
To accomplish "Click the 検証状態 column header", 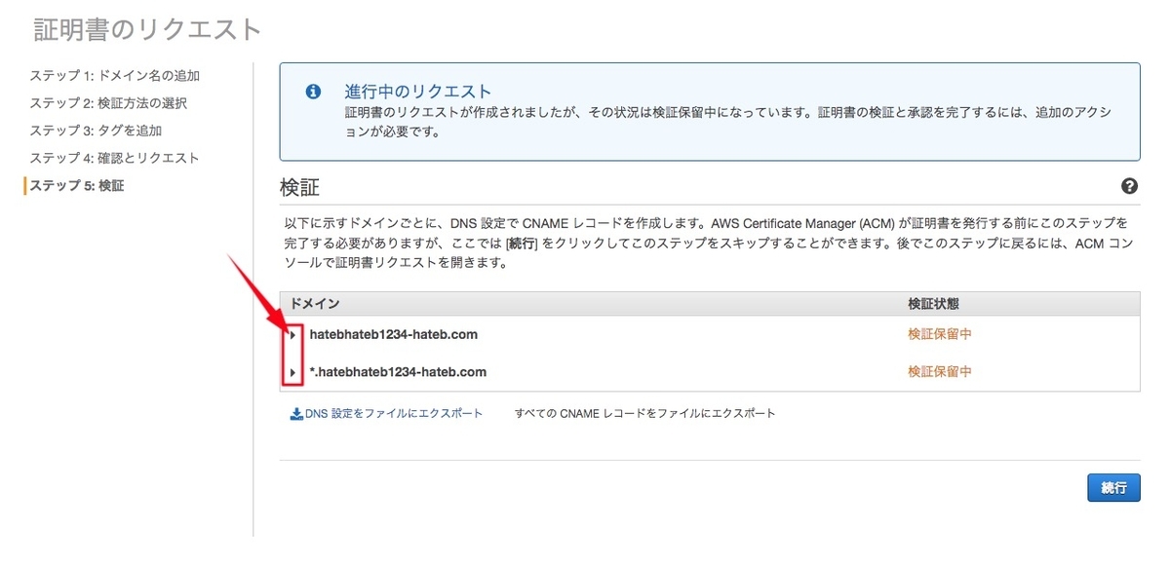I will point(933,304).
